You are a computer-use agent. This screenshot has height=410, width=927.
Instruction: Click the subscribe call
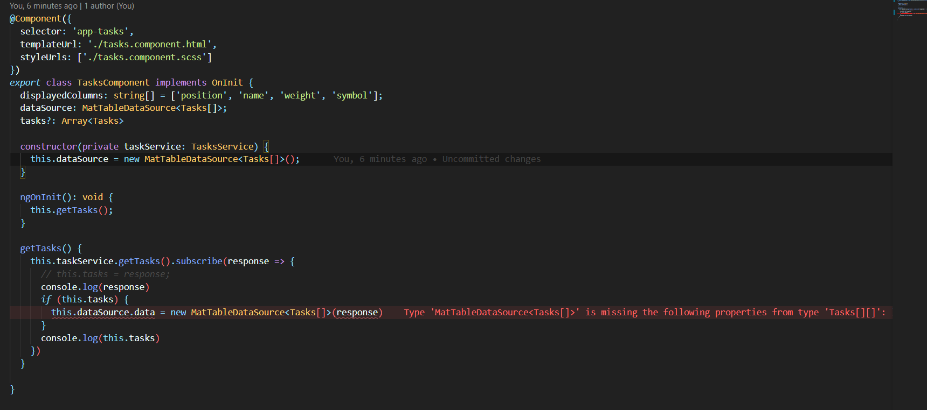199,261
